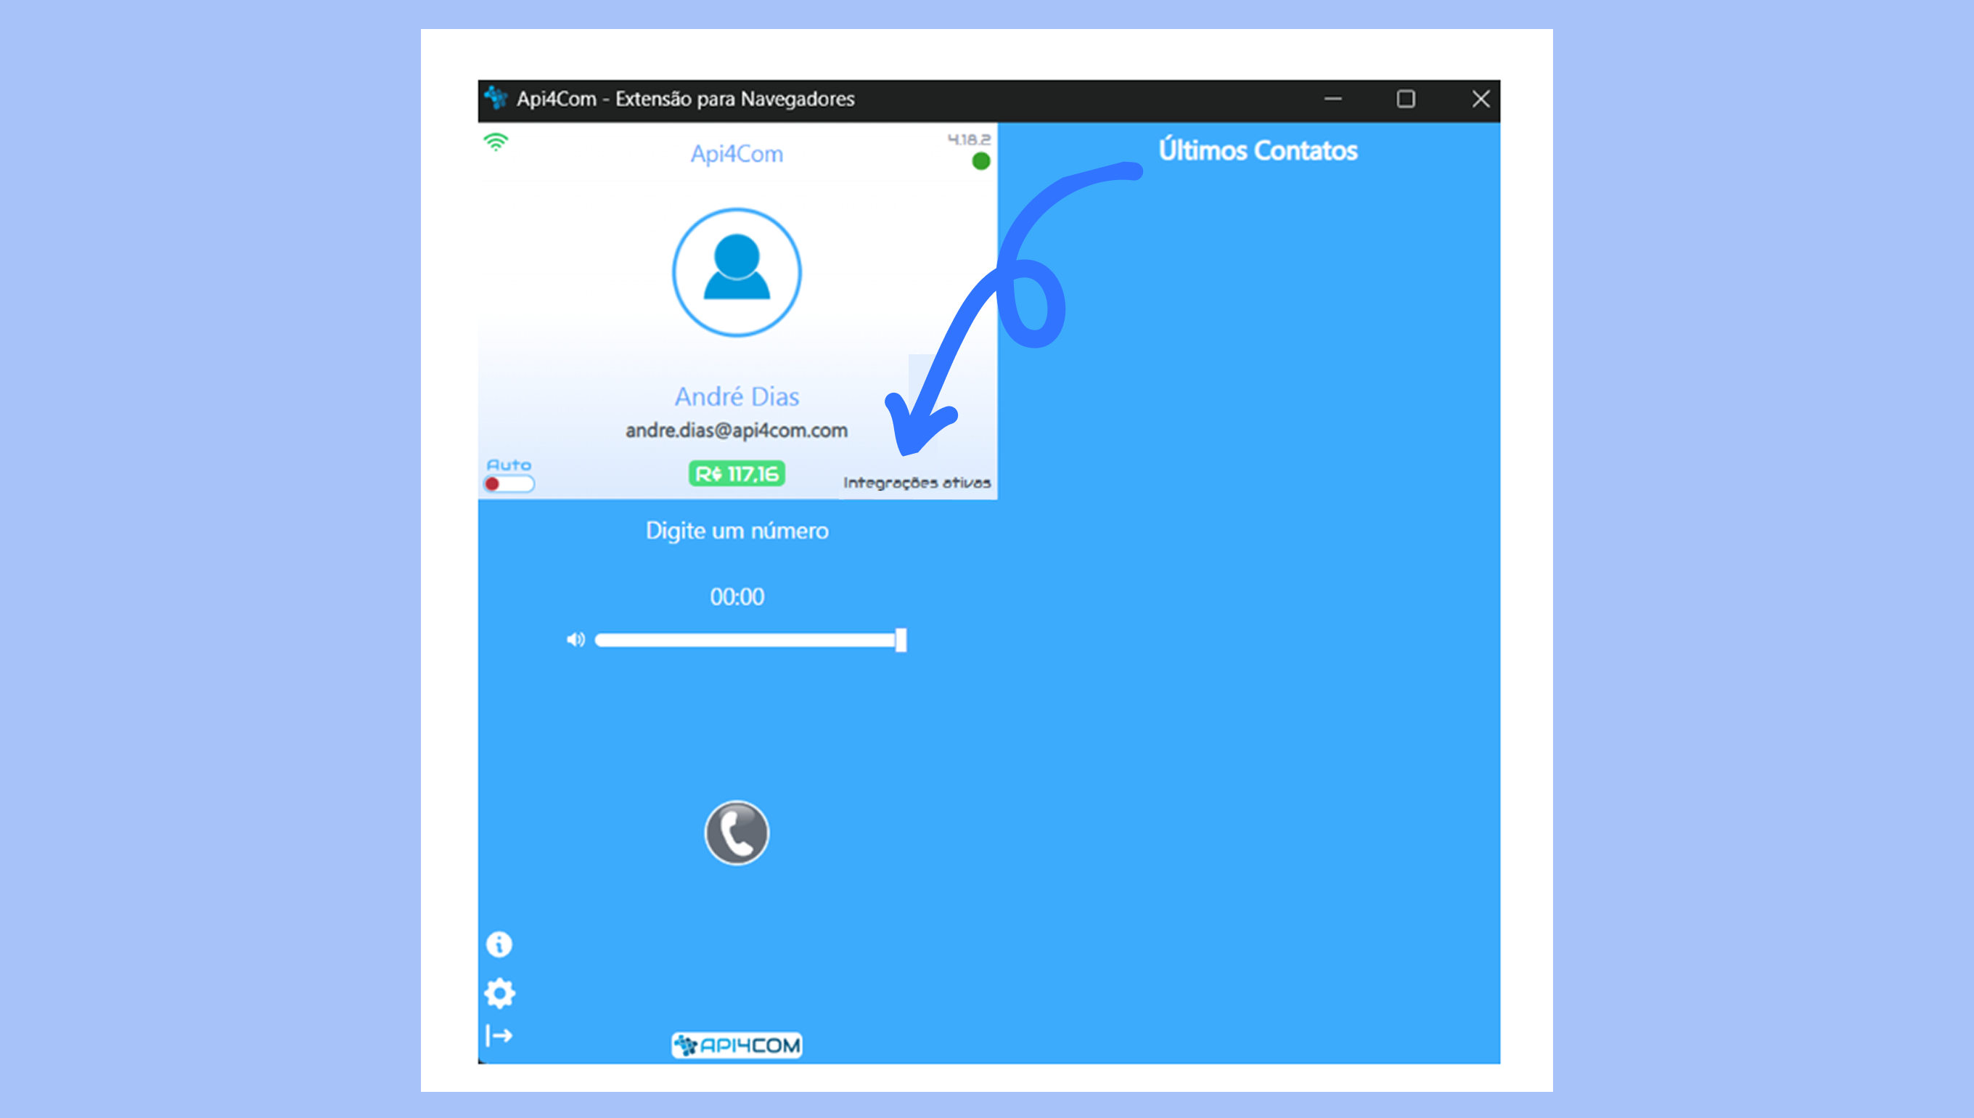This screenshot has width=1974, height=1118.
Task: Click the Api4Com header title
Action: click(737, 154)
